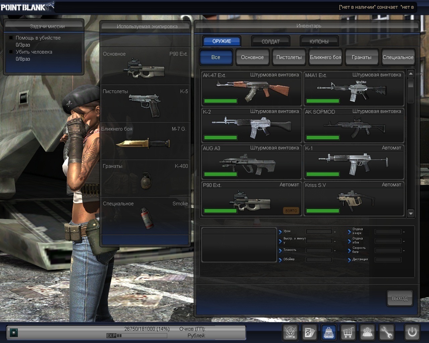Open the clan emblem menu icon
The image size is (429, 343).
pyautogui.click(x=290, y=332)
